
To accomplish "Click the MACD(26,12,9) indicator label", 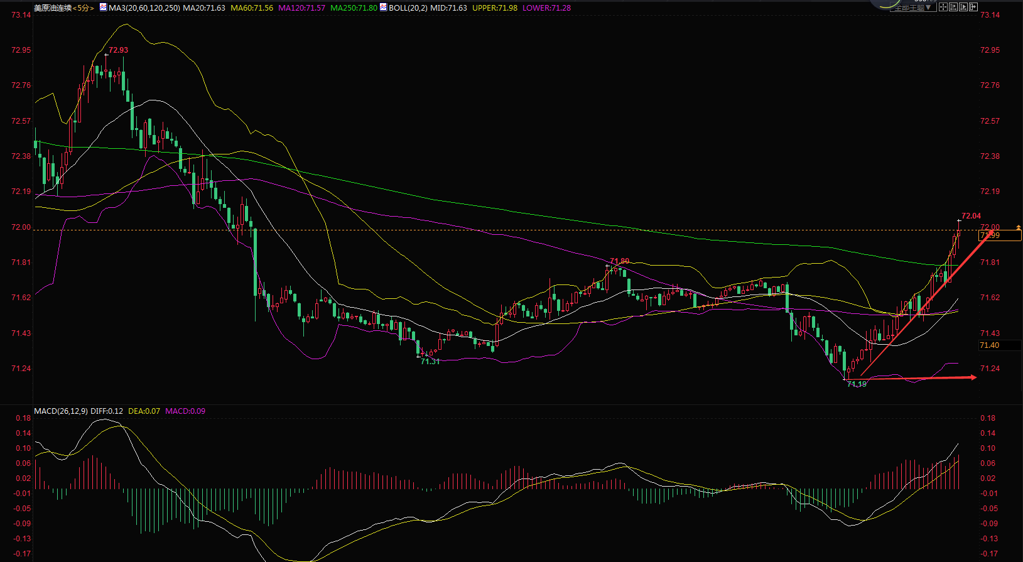I will click(61, 411).
